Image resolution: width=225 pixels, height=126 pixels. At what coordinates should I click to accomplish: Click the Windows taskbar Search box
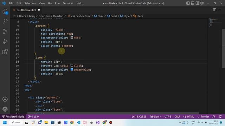[x=16, y=122]
